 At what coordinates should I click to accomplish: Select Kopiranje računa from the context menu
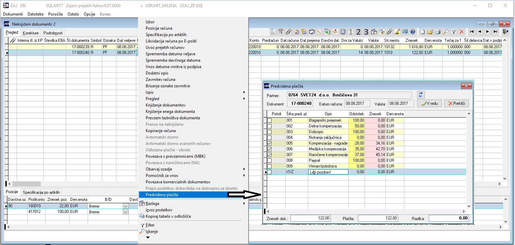click(161, 131)
